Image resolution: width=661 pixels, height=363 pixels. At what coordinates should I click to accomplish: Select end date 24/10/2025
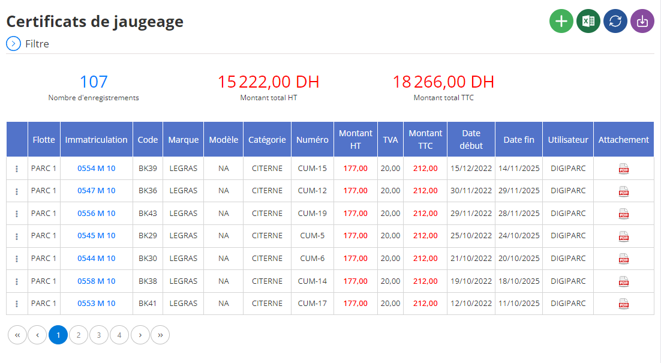click(x=519, y=236)
